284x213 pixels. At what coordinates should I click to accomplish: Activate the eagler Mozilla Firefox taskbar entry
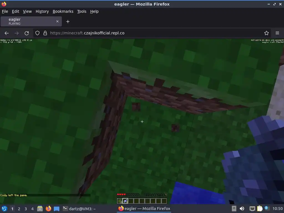(x=144, y=209)
